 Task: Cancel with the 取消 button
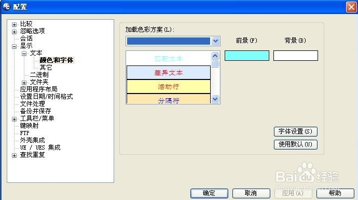coord(251,193)
